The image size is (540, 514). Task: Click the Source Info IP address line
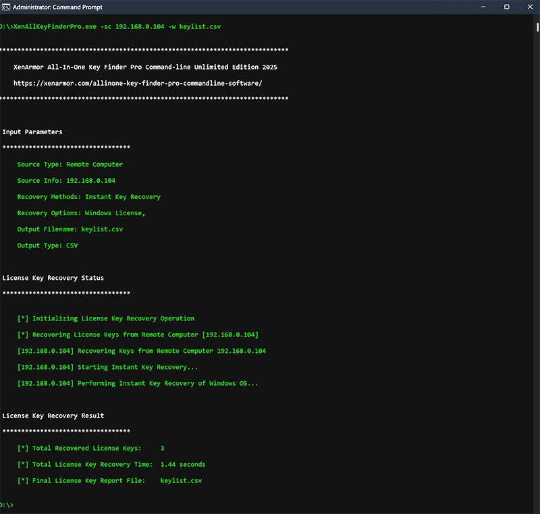tap(66, 181)
